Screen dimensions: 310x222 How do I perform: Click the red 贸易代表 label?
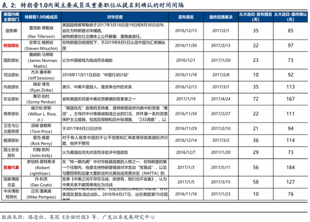tap(11, 168)
